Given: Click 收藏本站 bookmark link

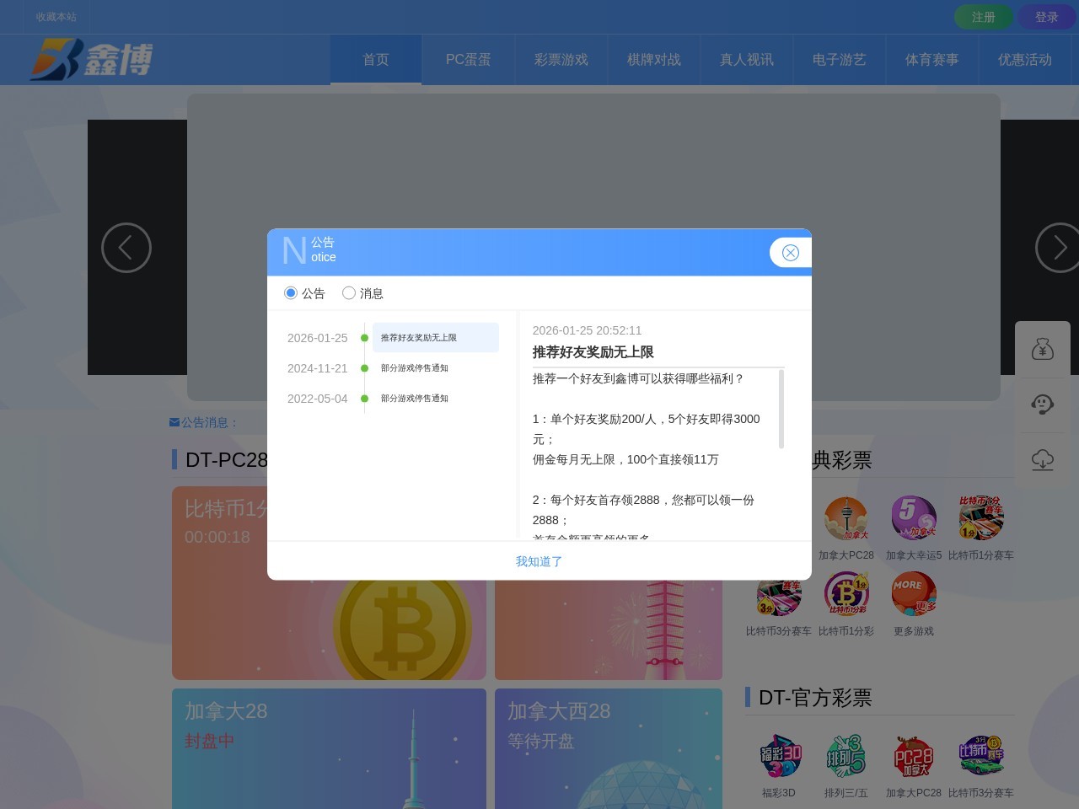Looking at the screenshot, I should tap(56, 17).
